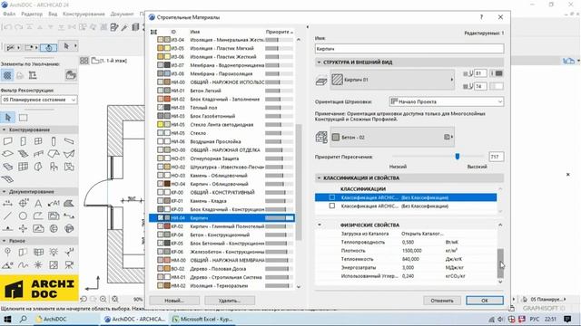
Task: Select the Arc/Circle tool
Action: [23, 216]
